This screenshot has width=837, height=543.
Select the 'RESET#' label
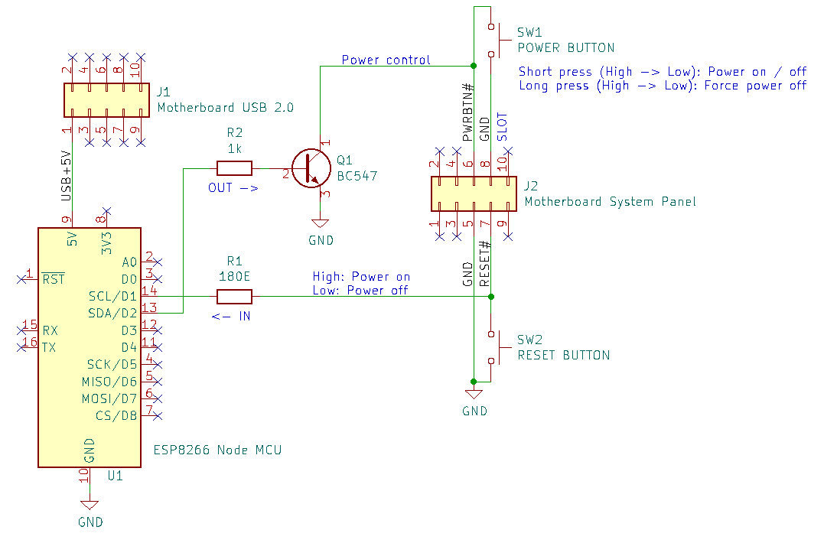(485, 264)
